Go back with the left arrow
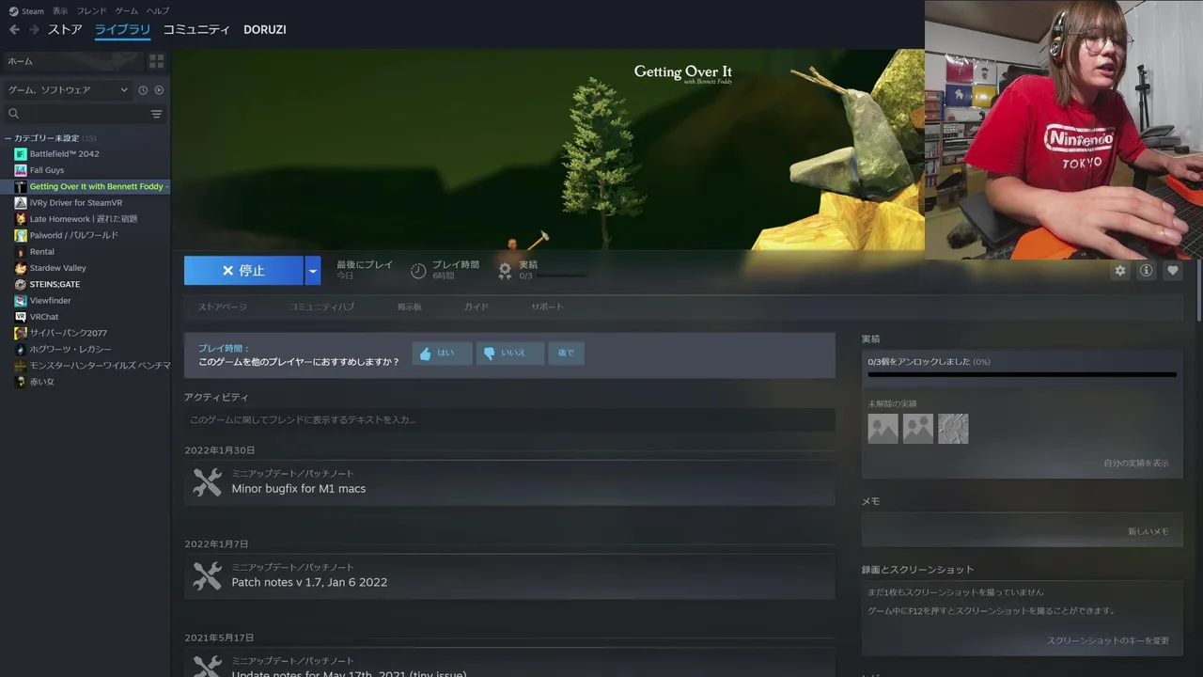Screen dimensions: 1203x677 tap(14, 29)
